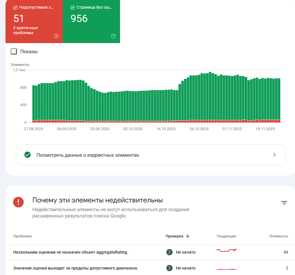
Task: Click the 14.10.2025 date label on the chart
Action: coord(166,129)
